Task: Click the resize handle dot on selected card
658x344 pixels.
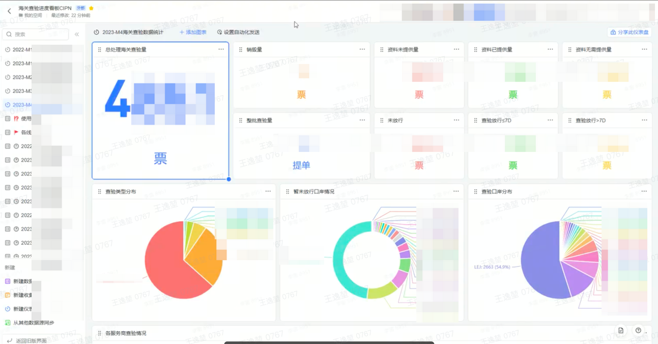Action: (x=229, y=179)
